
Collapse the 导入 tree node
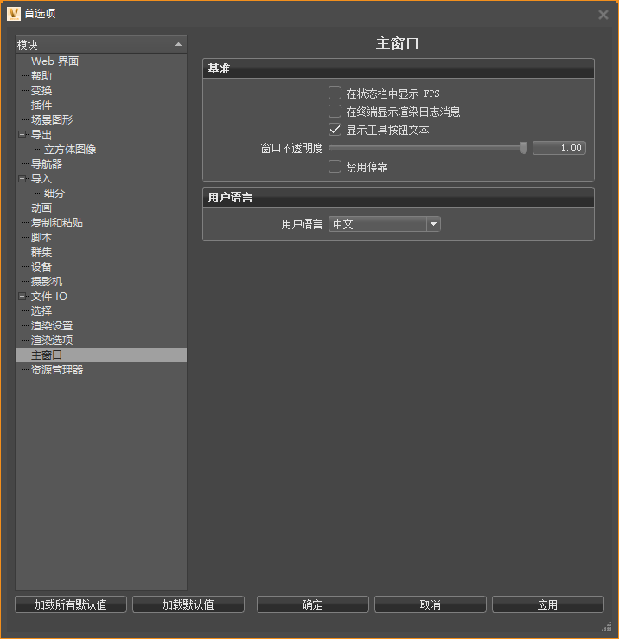(22, 178)
